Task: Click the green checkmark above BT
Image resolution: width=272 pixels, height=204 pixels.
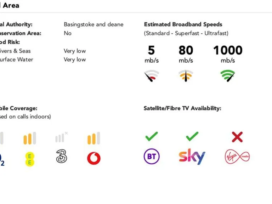Action: click(152, 136)
